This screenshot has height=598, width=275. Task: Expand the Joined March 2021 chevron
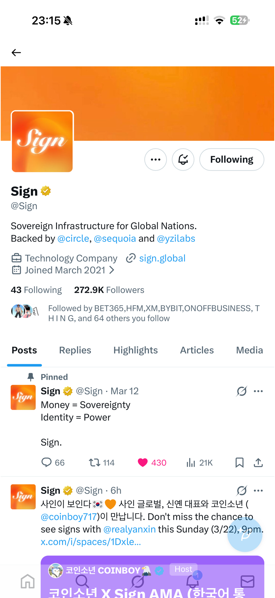(112, 270)
